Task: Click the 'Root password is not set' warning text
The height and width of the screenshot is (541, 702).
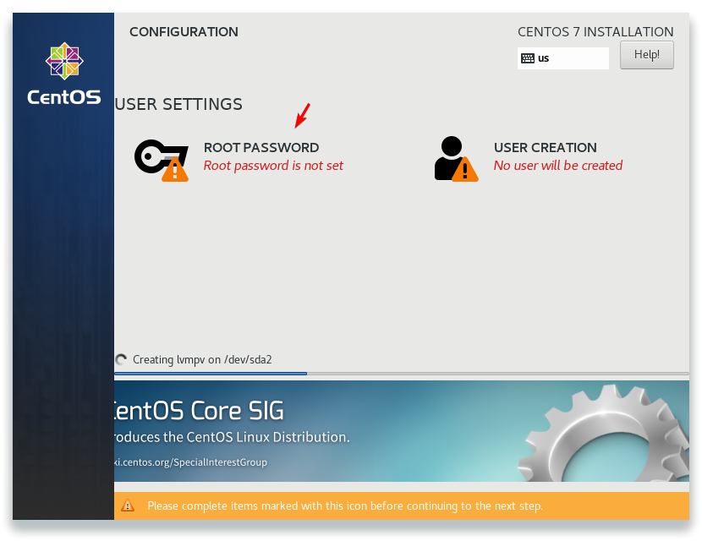Action: point(273,166)
